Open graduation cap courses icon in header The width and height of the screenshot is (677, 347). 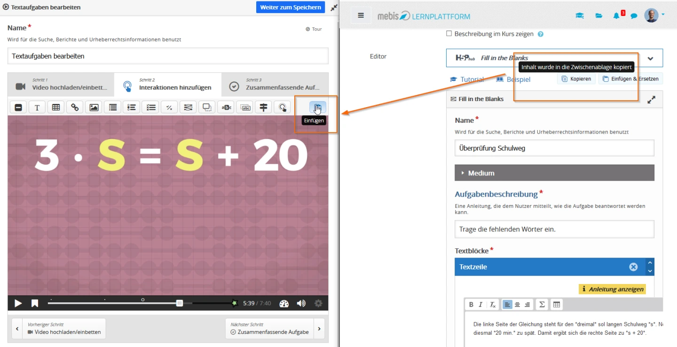[x=580, y=16]
